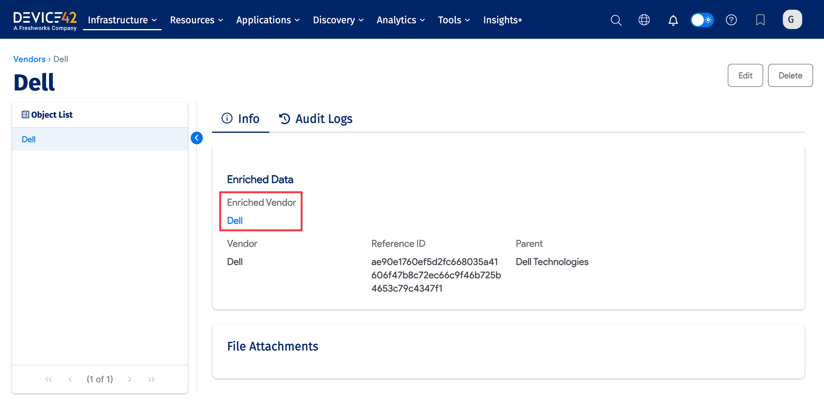
Task: Open the help question mark icon
Action: [x=731, y=20]
